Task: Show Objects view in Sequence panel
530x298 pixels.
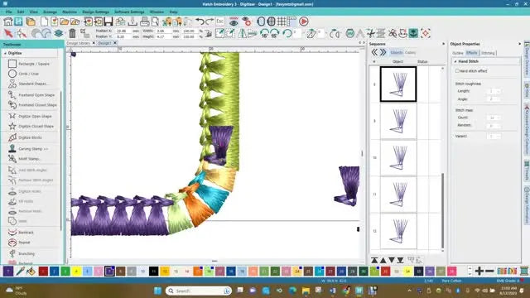Action: click(396, 53)
